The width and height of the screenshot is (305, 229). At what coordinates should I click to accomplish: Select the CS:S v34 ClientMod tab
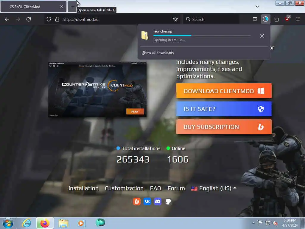pyautogui.click(x=33, y=7)
